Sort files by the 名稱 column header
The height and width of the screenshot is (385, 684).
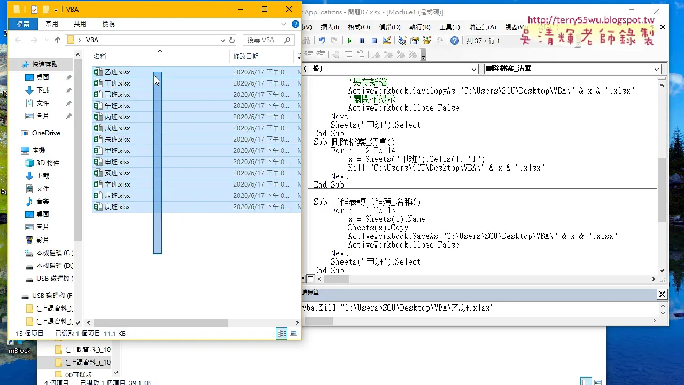click(x=160, y=56)
